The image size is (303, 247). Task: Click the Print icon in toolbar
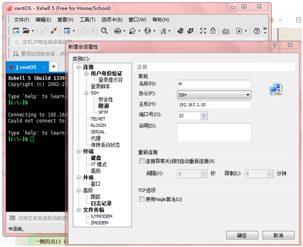pyautogui.click(x=118, y=31)
